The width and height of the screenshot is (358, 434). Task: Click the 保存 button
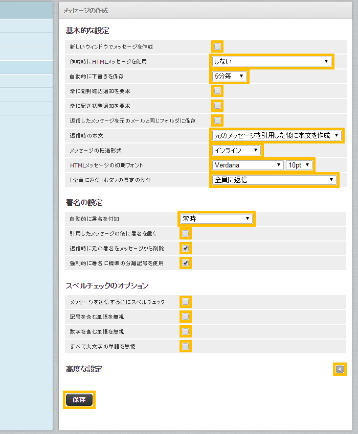pyautogui.click(x=79, y=400)
